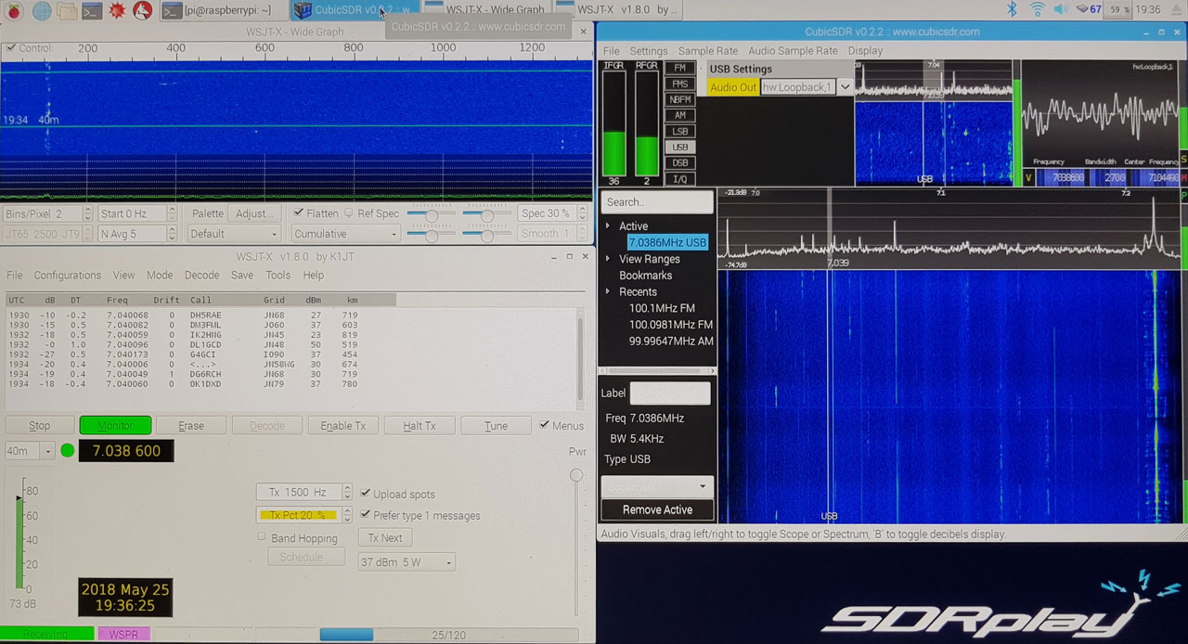
Task: Select the 99.99647MHz AM recent entry
Action: pyautogui.click(x=671, y=341)
